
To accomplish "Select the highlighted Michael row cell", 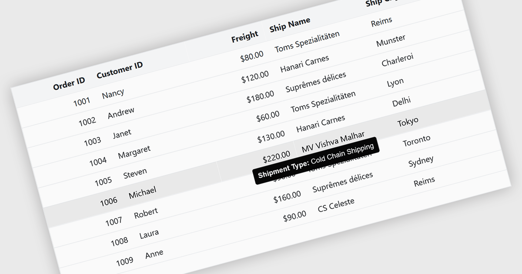I will (x=142, y=192).
